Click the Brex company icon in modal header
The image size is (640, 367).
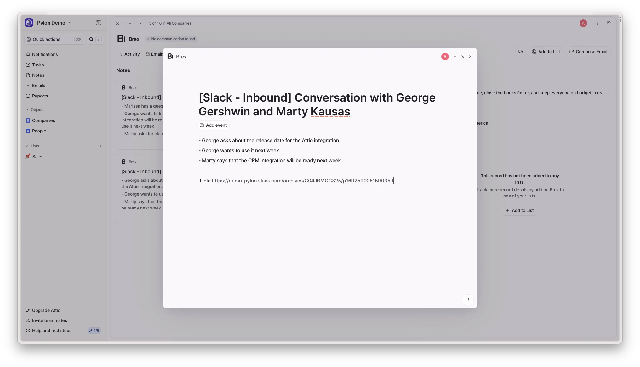(x=170, y=56)
